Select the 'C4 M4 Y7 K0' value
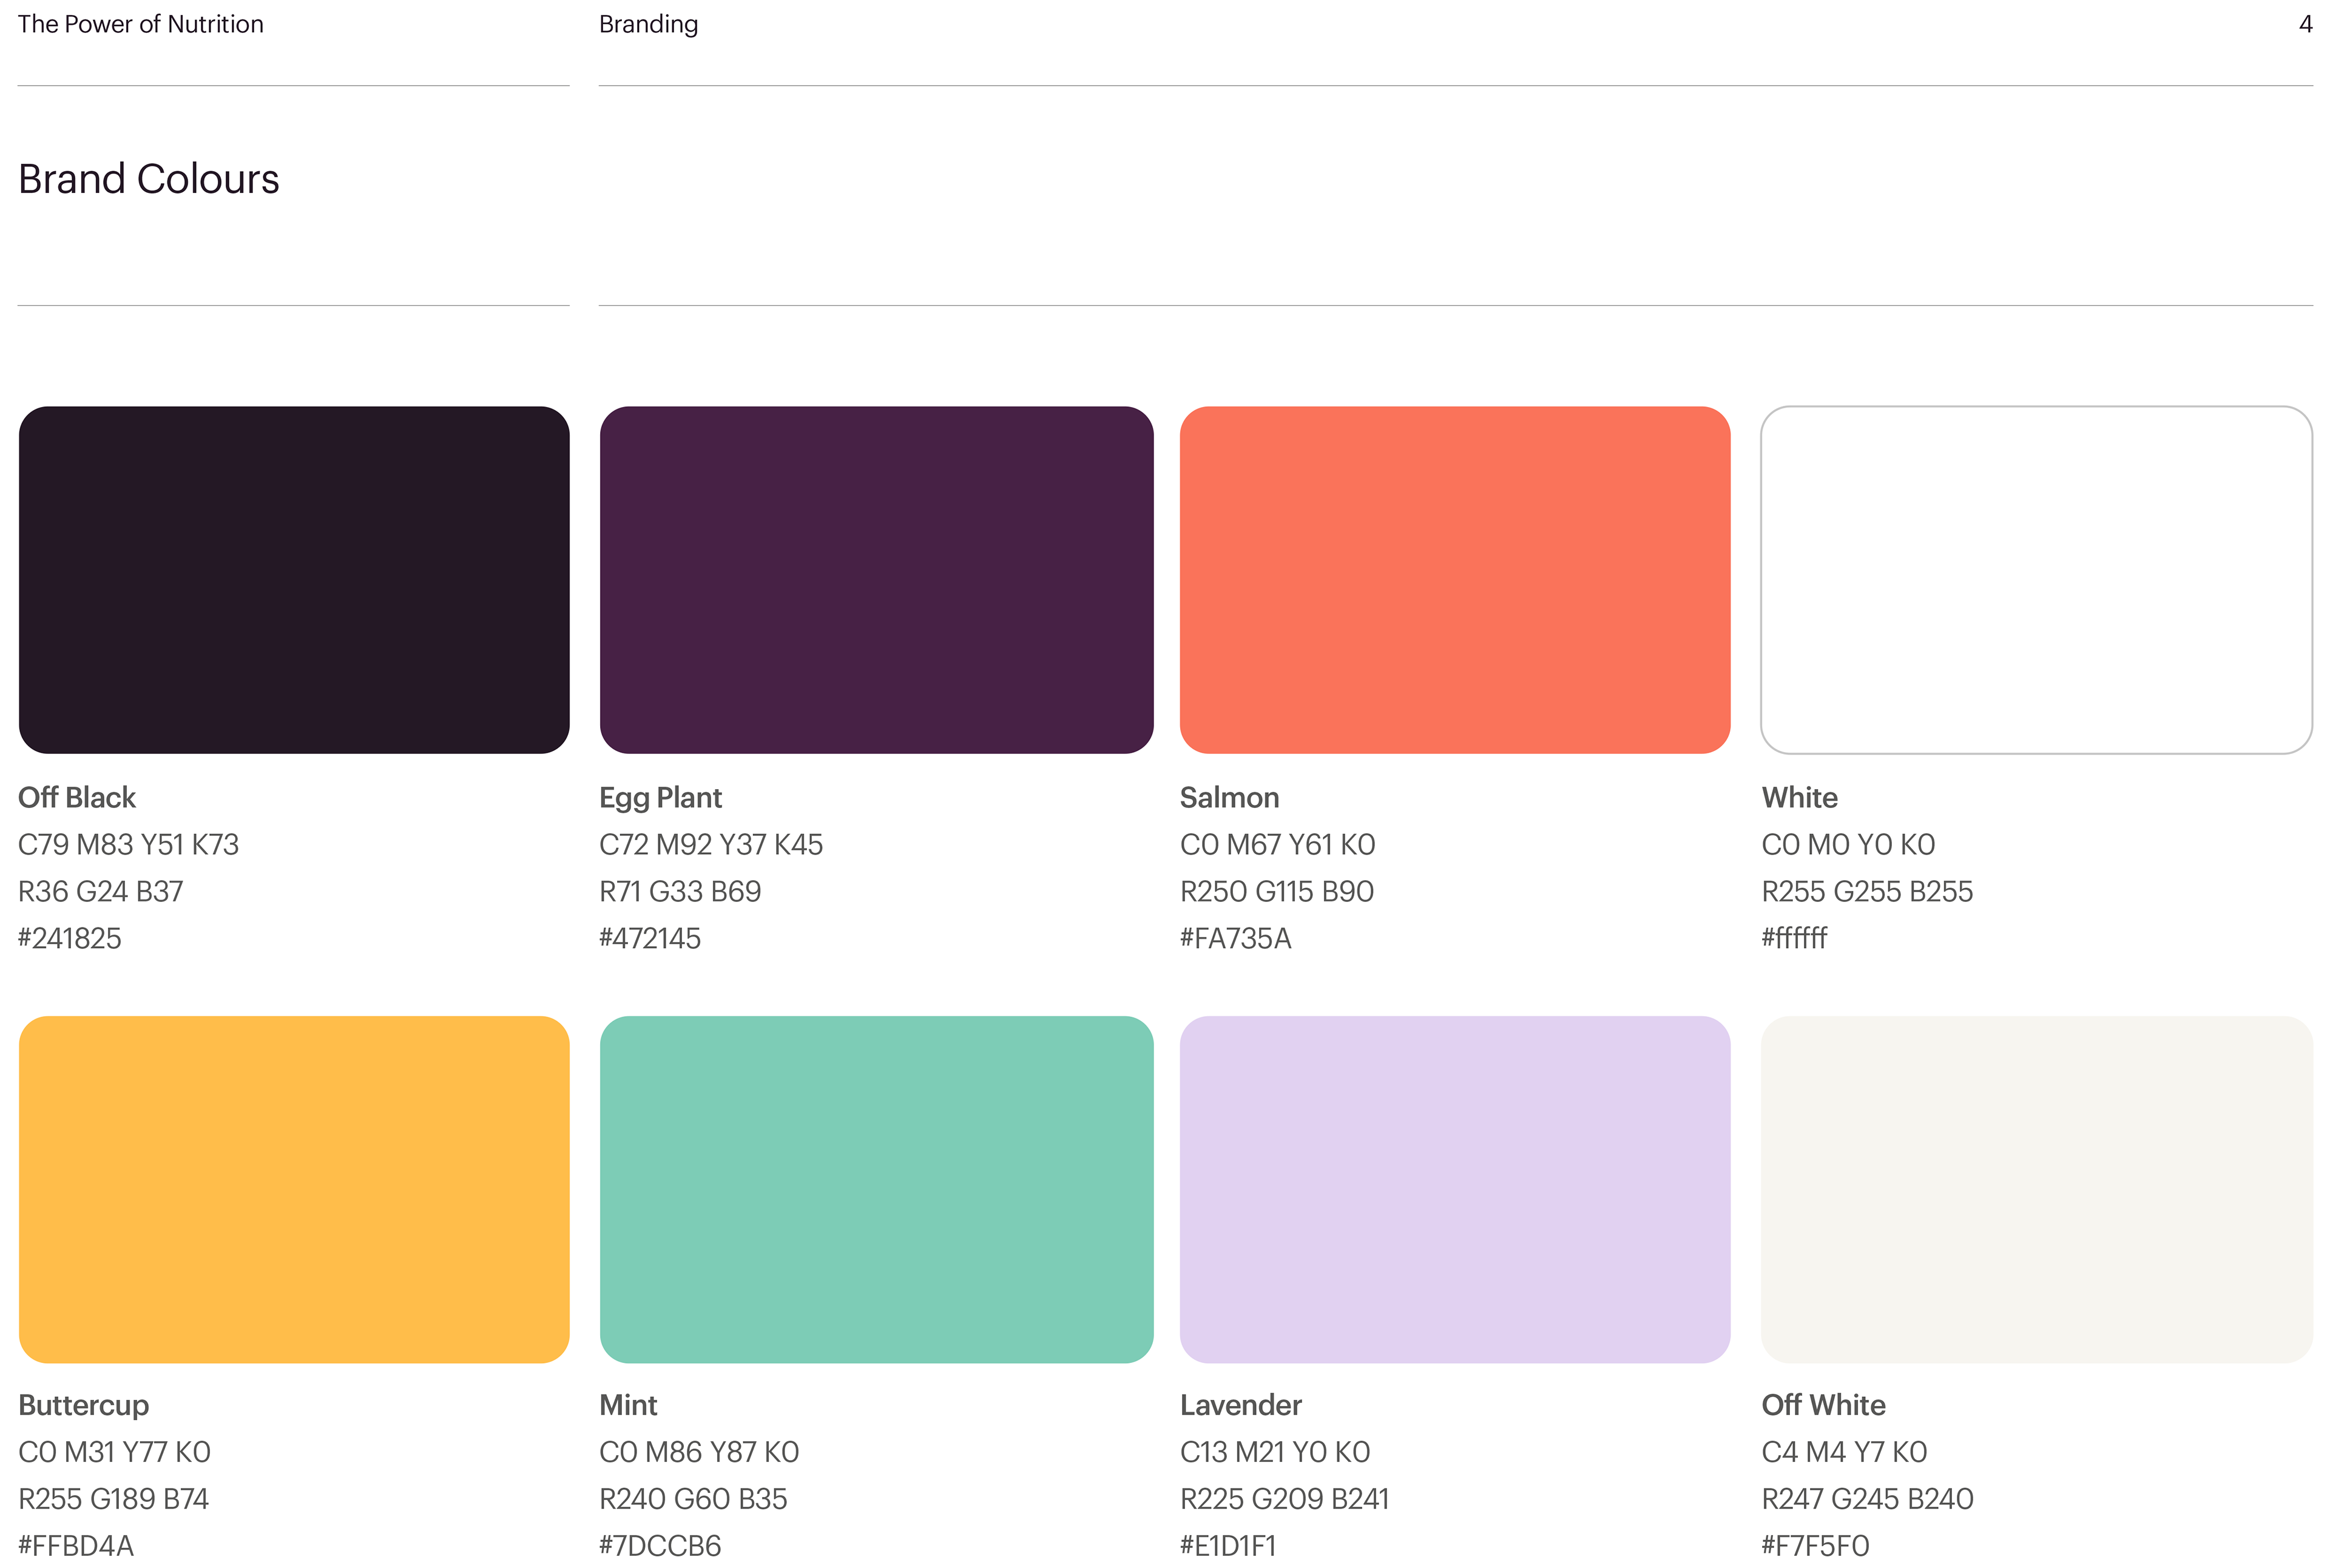 (x=1845, y=1452)
